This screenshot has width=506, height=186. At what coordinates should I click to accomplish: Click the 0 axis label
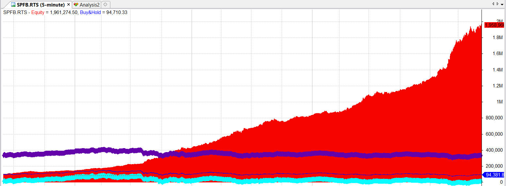501,182
